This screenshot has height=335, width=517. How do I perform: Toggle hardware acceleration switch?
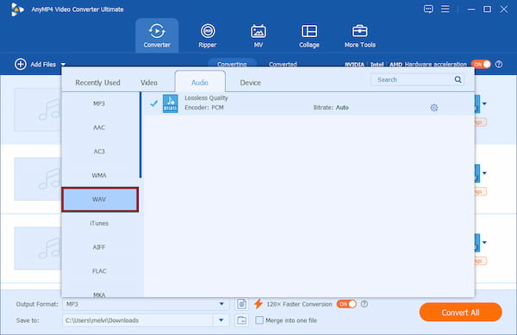click(481, 65)
